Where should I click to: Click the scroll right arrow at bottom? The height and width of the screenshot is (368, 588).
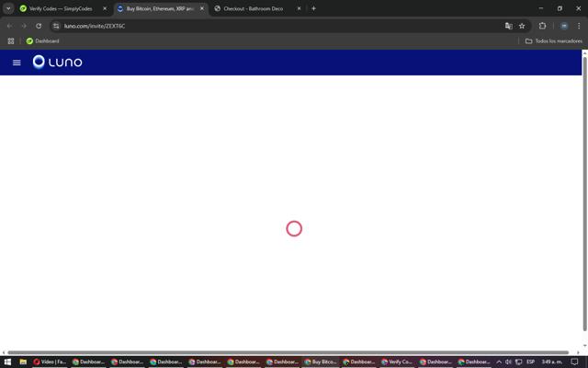pyautogui.click(x=578, y=352)
